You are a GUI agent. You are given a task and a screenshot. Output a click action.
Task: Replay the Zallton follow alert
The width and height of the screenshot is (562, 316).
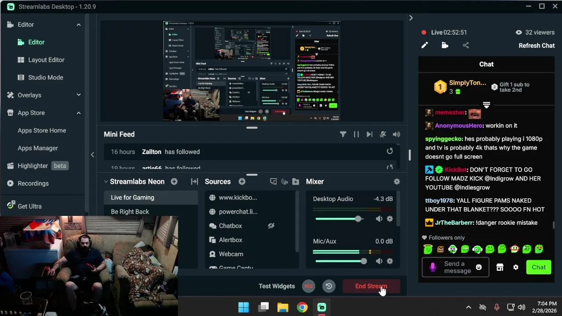[x=389, y=151]
